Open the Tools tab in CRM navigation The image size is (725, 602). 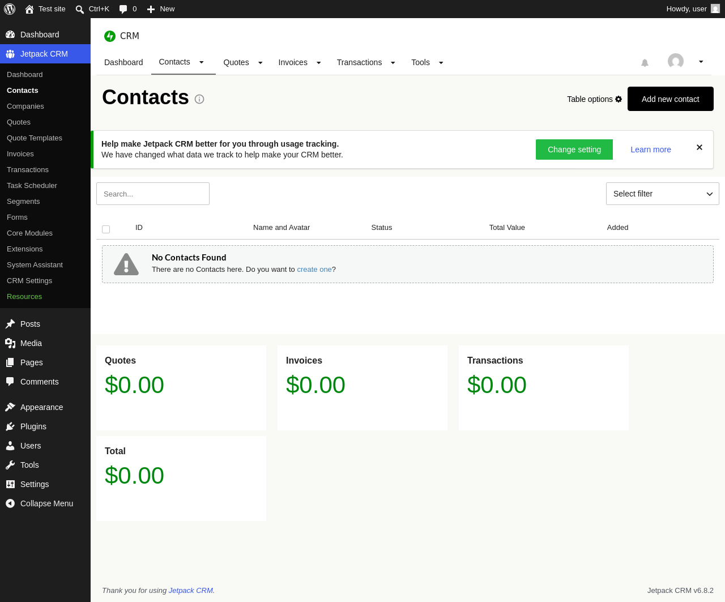pyautogui.click(x=420, y=62)
